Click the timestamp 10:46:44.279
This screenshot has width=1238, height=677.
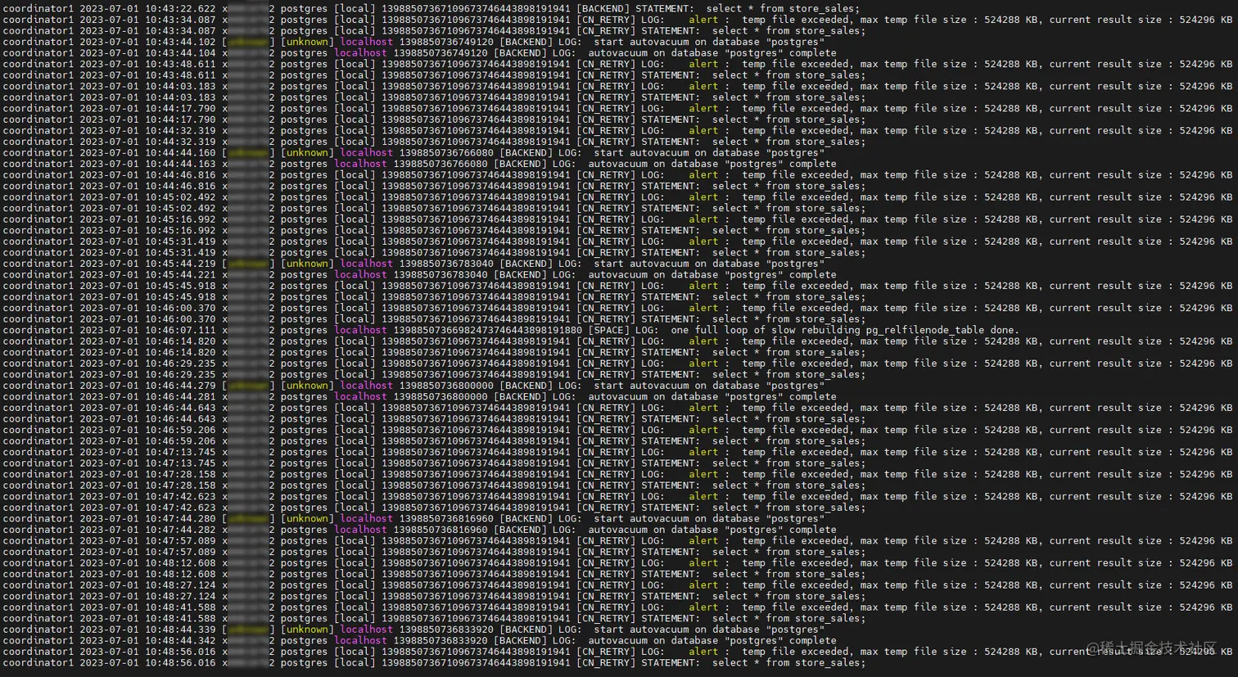pyautogui.click(x=181, y=386)
